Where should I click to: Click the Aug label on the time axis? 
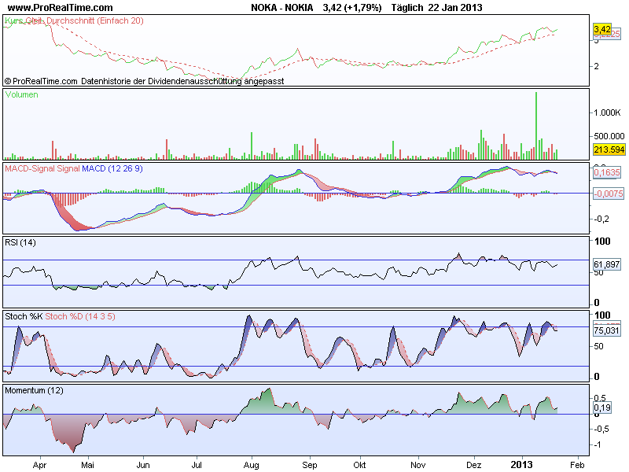pyautogui.click(x=252, y=465)
